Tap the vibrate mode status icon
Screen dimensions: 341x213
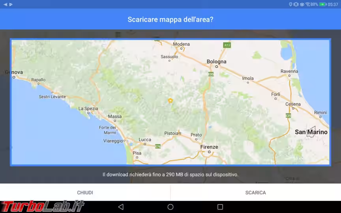(296, 4)
